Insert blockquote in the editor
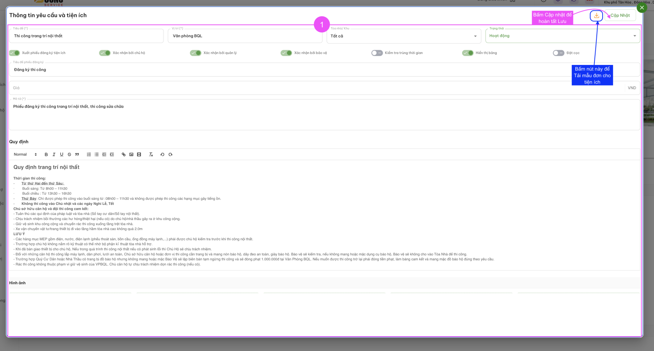 [77, 155]
